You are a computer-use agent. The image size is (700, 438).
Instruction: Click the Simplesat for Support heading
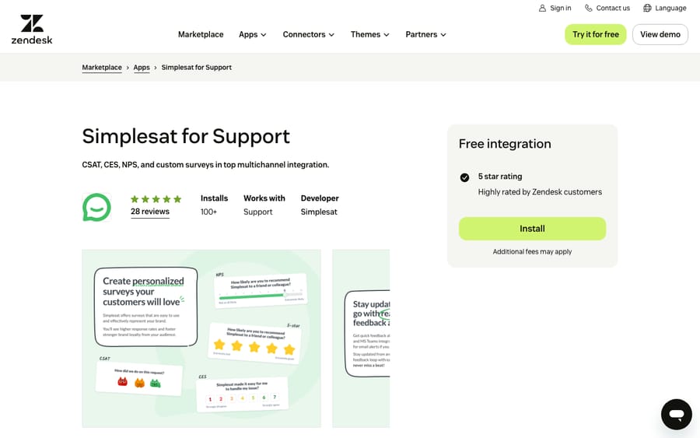pyautogui.click(x=186, y=136)
